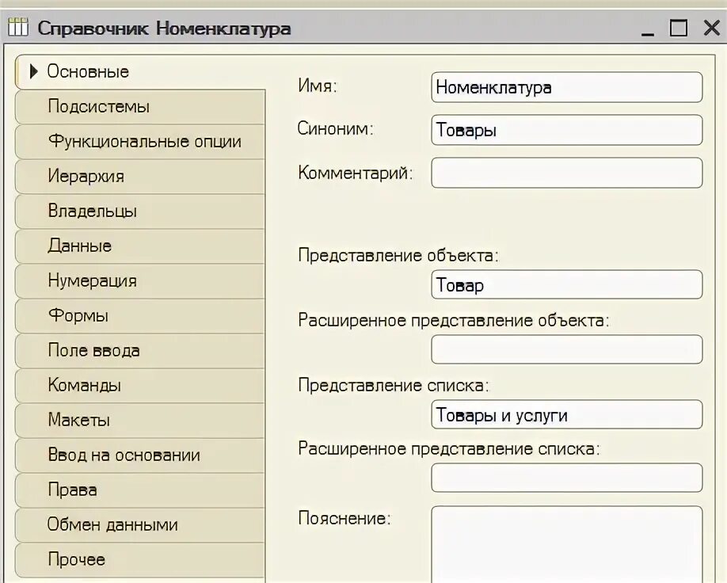Switch to the Функциональные опции tab
The image size is (727, 583).
[140, 142]
